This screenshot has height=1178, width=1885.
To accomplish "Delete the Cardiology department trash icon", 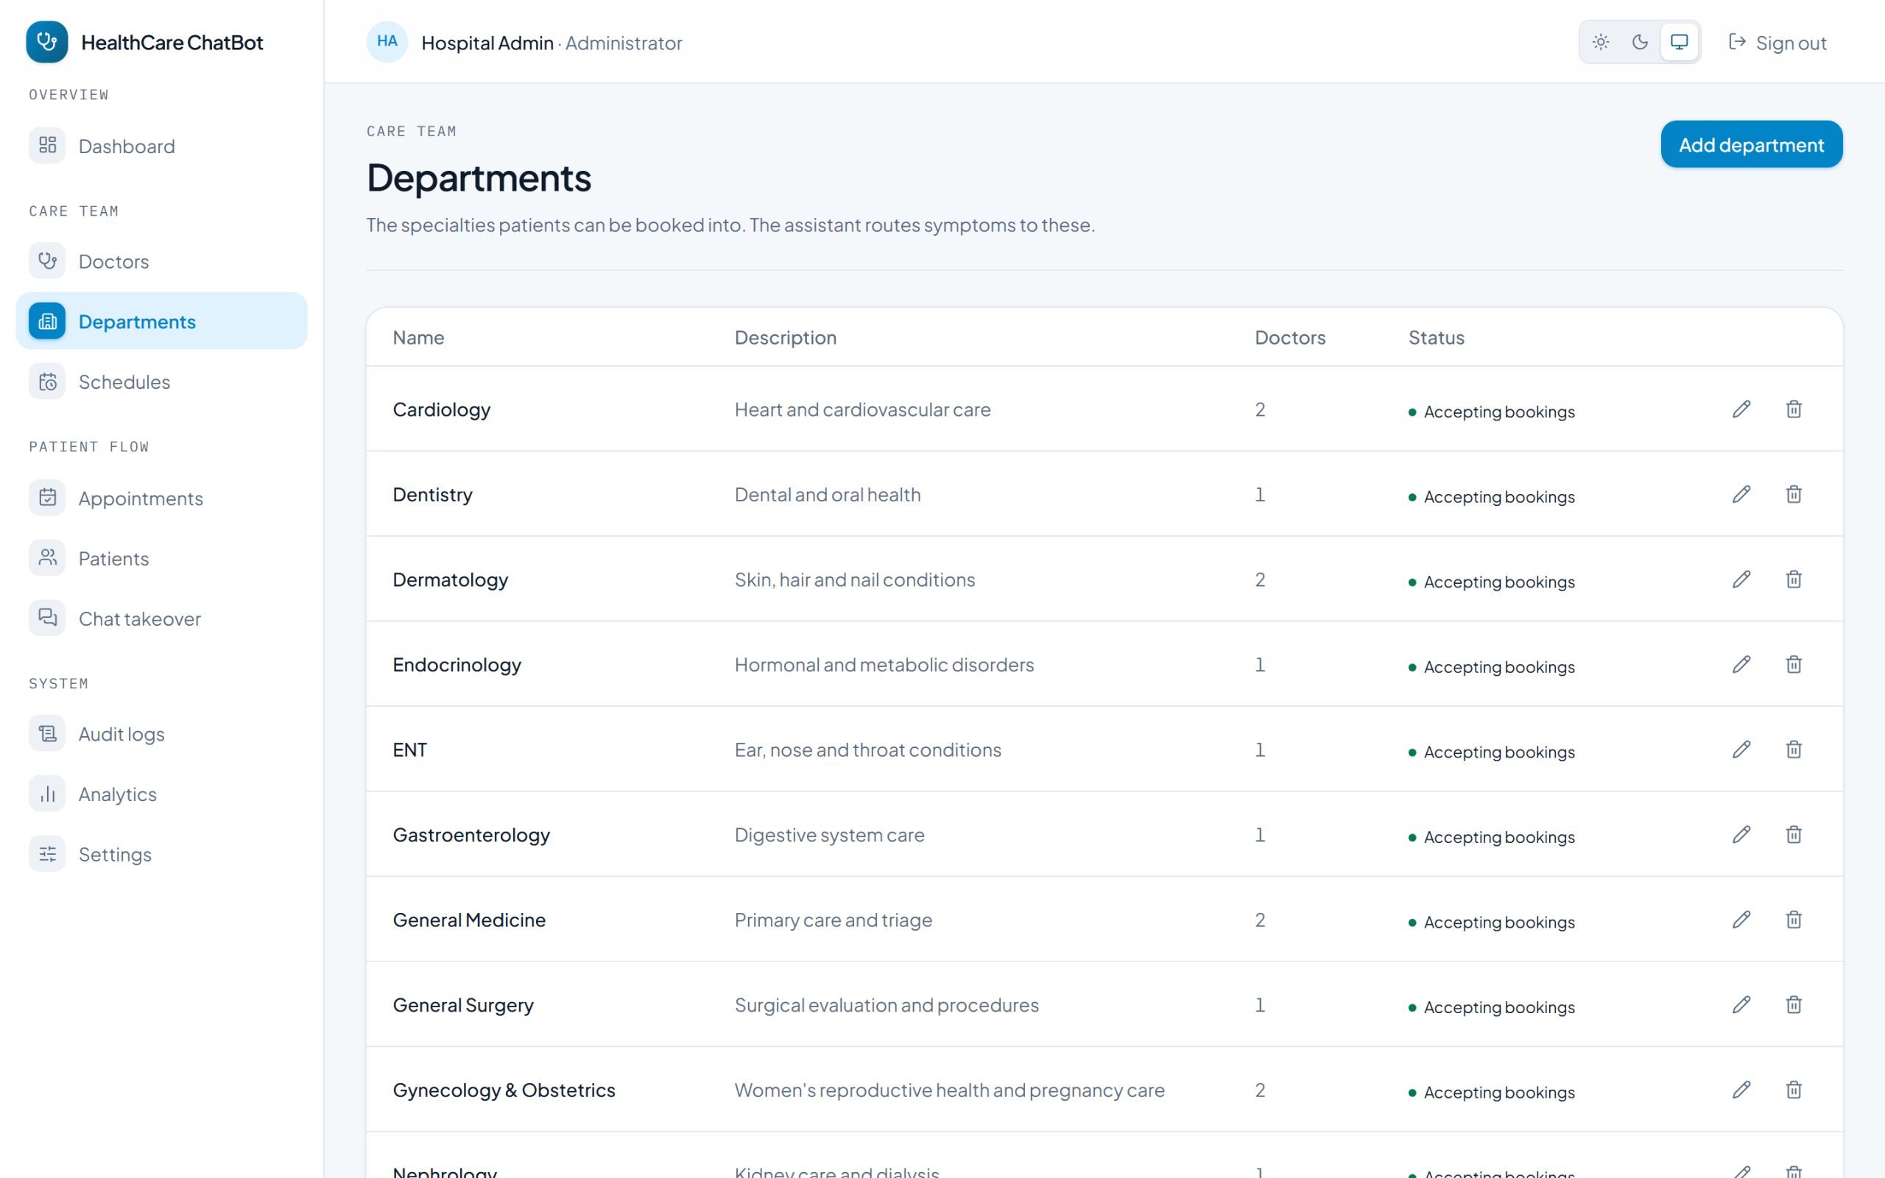I will [x=1793, y=409].
